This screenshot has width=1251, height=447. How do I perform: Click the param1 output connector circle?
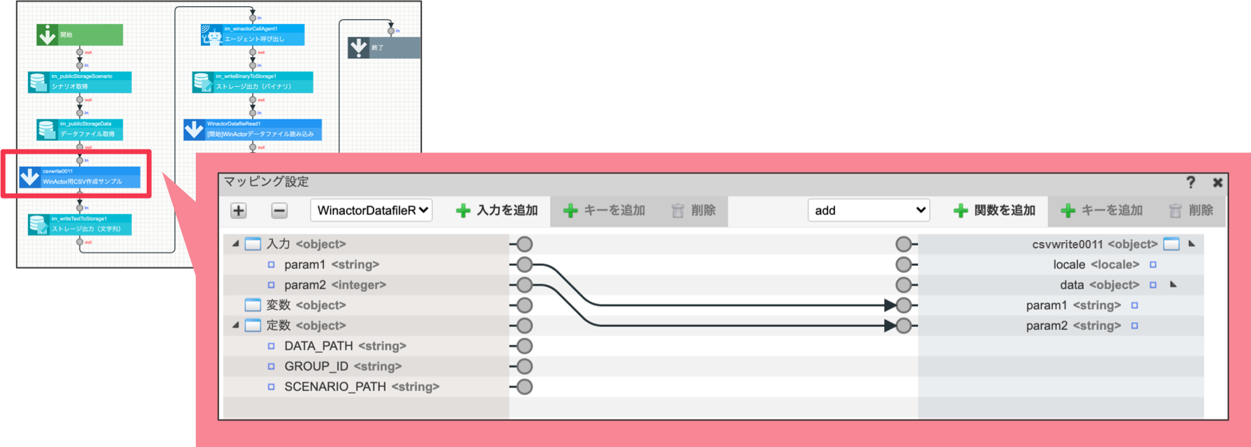525,265
